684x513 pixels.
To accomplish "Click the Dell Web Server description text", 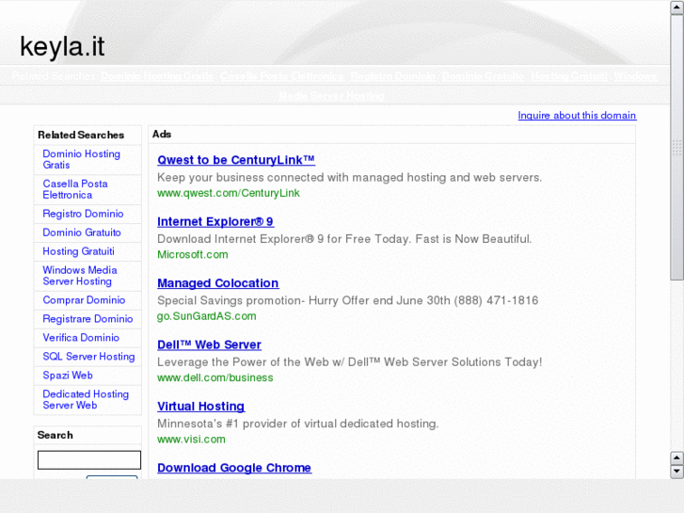I will coord(349,362).
